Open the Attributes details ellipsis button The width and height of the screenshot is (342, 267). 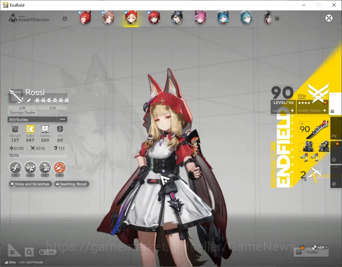click(63, 119)
